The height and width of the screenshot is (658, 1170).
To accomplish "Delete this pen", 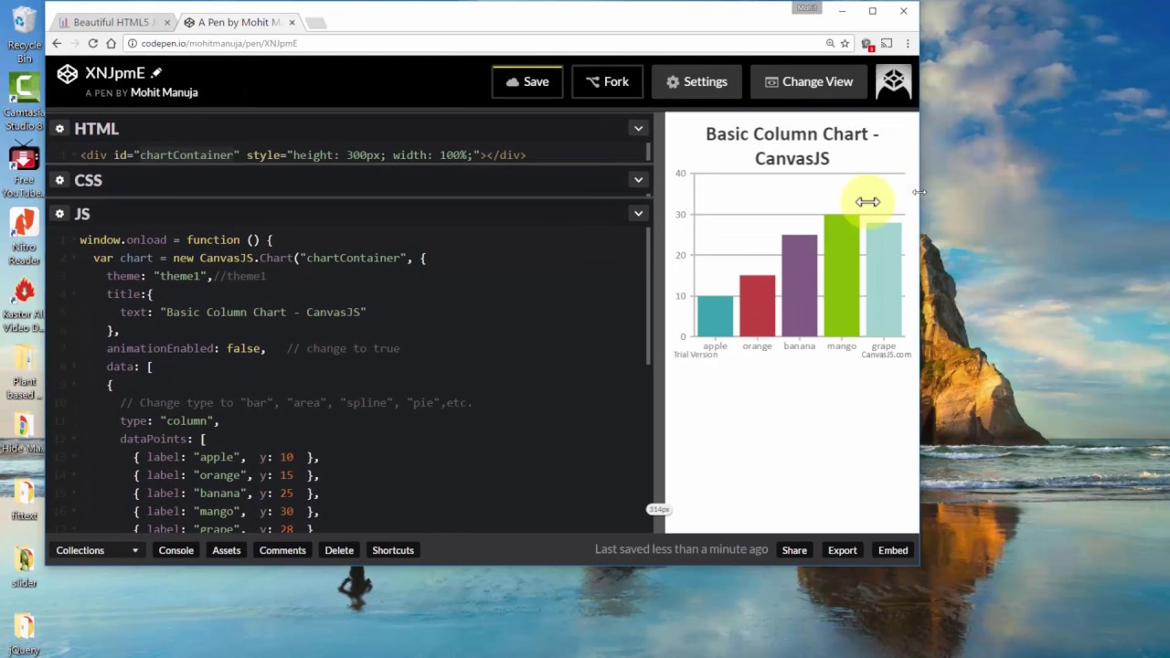I will click(x=339, y=550).
